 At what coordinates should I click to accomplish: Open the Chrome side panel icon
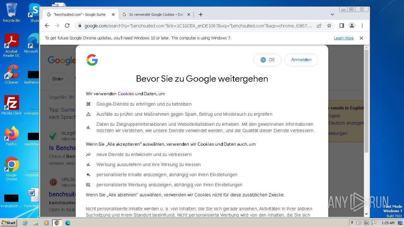[342, 26]
